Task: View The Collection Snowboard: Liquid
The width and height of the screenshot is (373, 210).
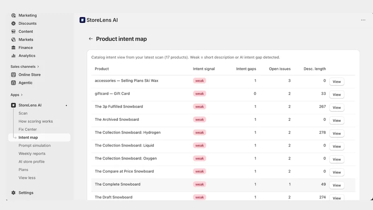Action: pos(337,147)
